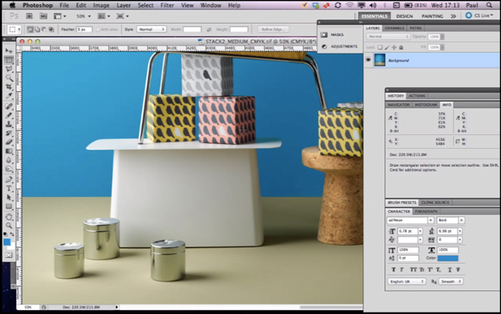This screenshot has height=314, width=501.
Task: Launch Bridge from the application bar
Action: pos(29,16)
